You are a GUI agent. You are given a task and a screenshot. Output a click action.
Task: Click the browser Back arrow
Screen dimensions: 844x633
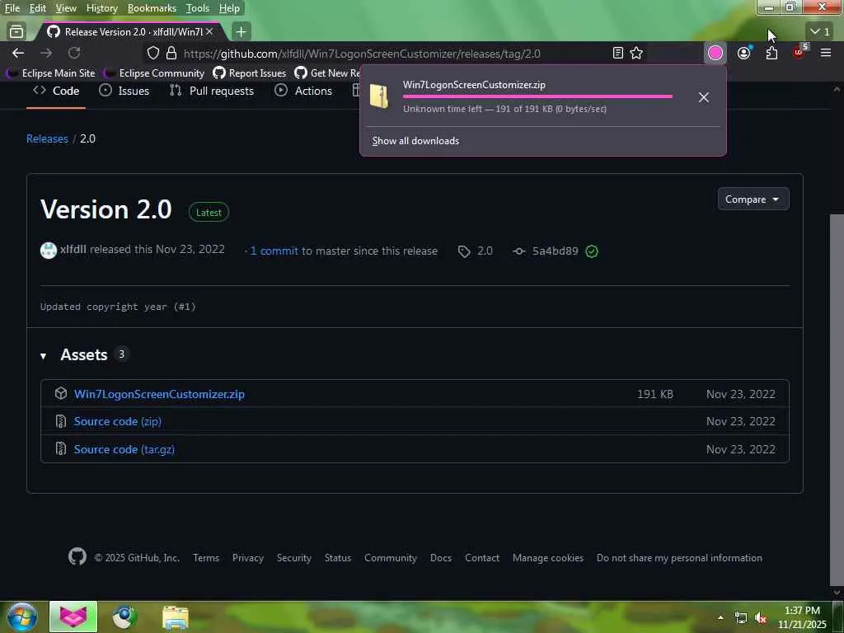[18, 53]
